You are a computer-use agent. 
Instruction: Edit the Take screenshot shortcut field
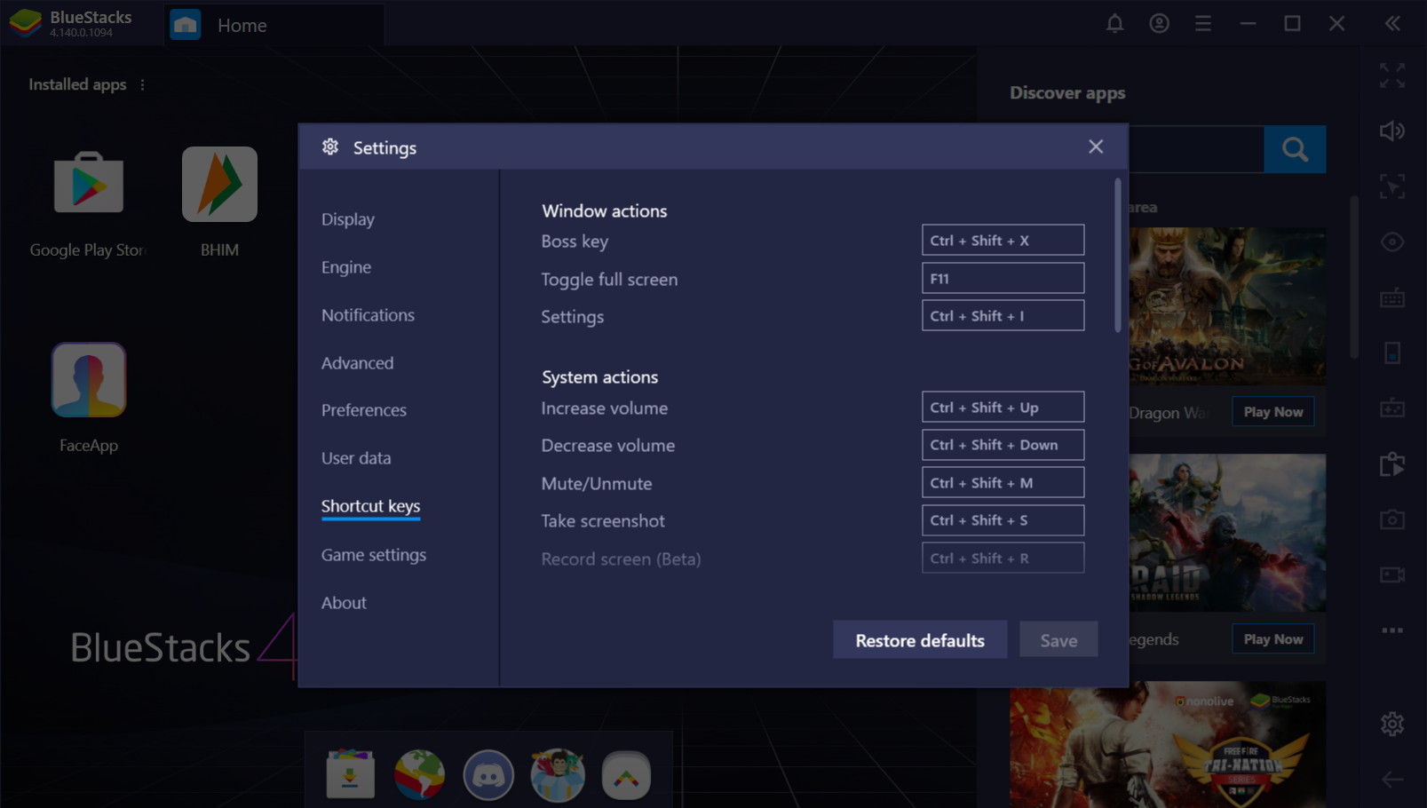point(1003,519)
